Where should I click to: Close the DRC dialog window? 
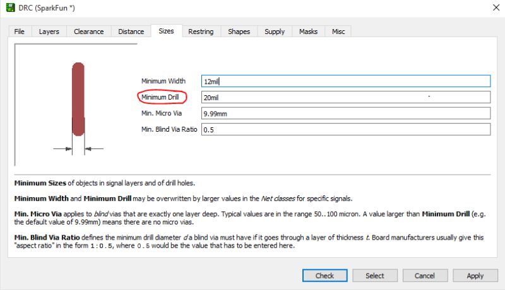click(496, 8)
